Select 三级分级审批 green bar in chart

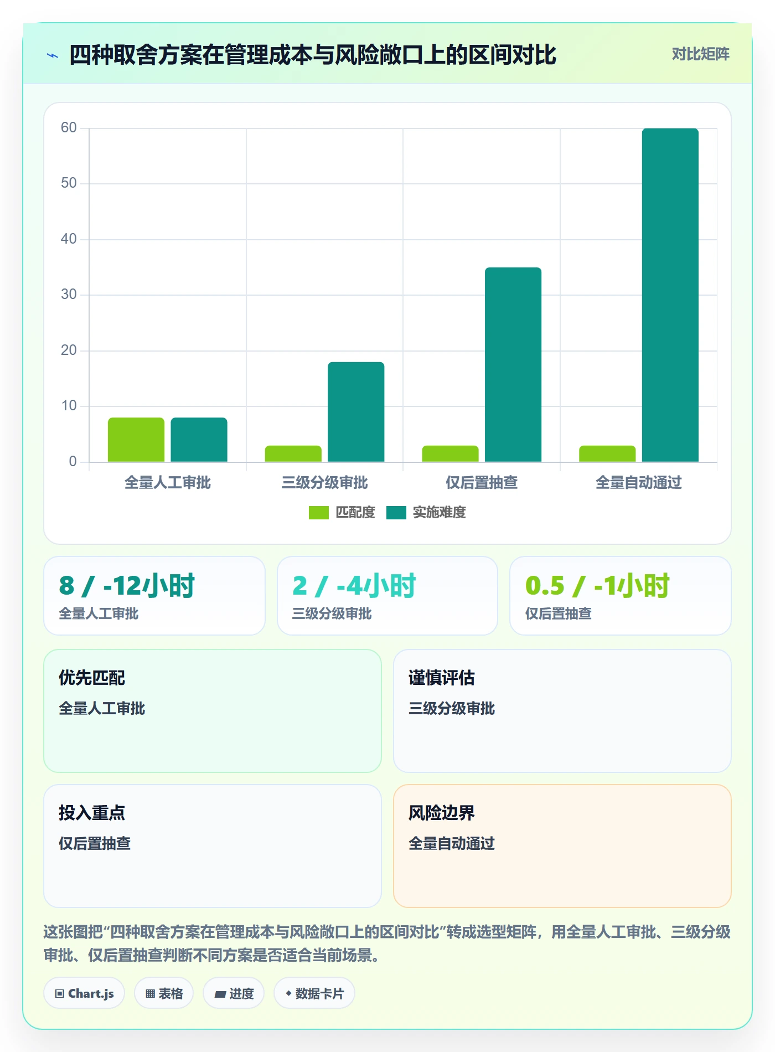click(293, 453)
